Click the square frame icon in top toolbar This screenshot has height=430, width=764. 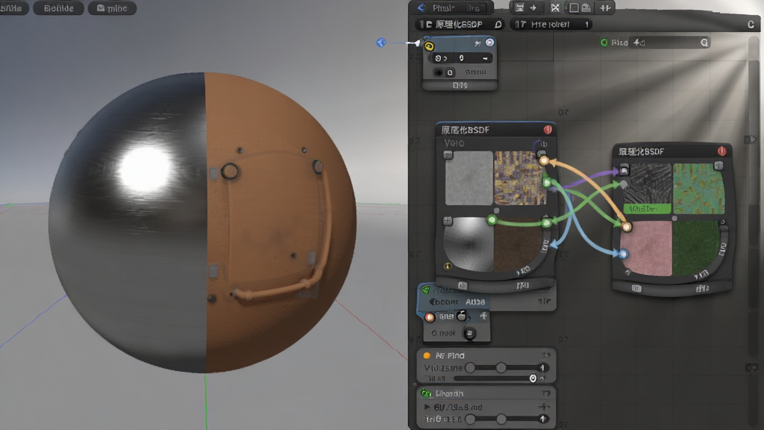click(574, 7)
